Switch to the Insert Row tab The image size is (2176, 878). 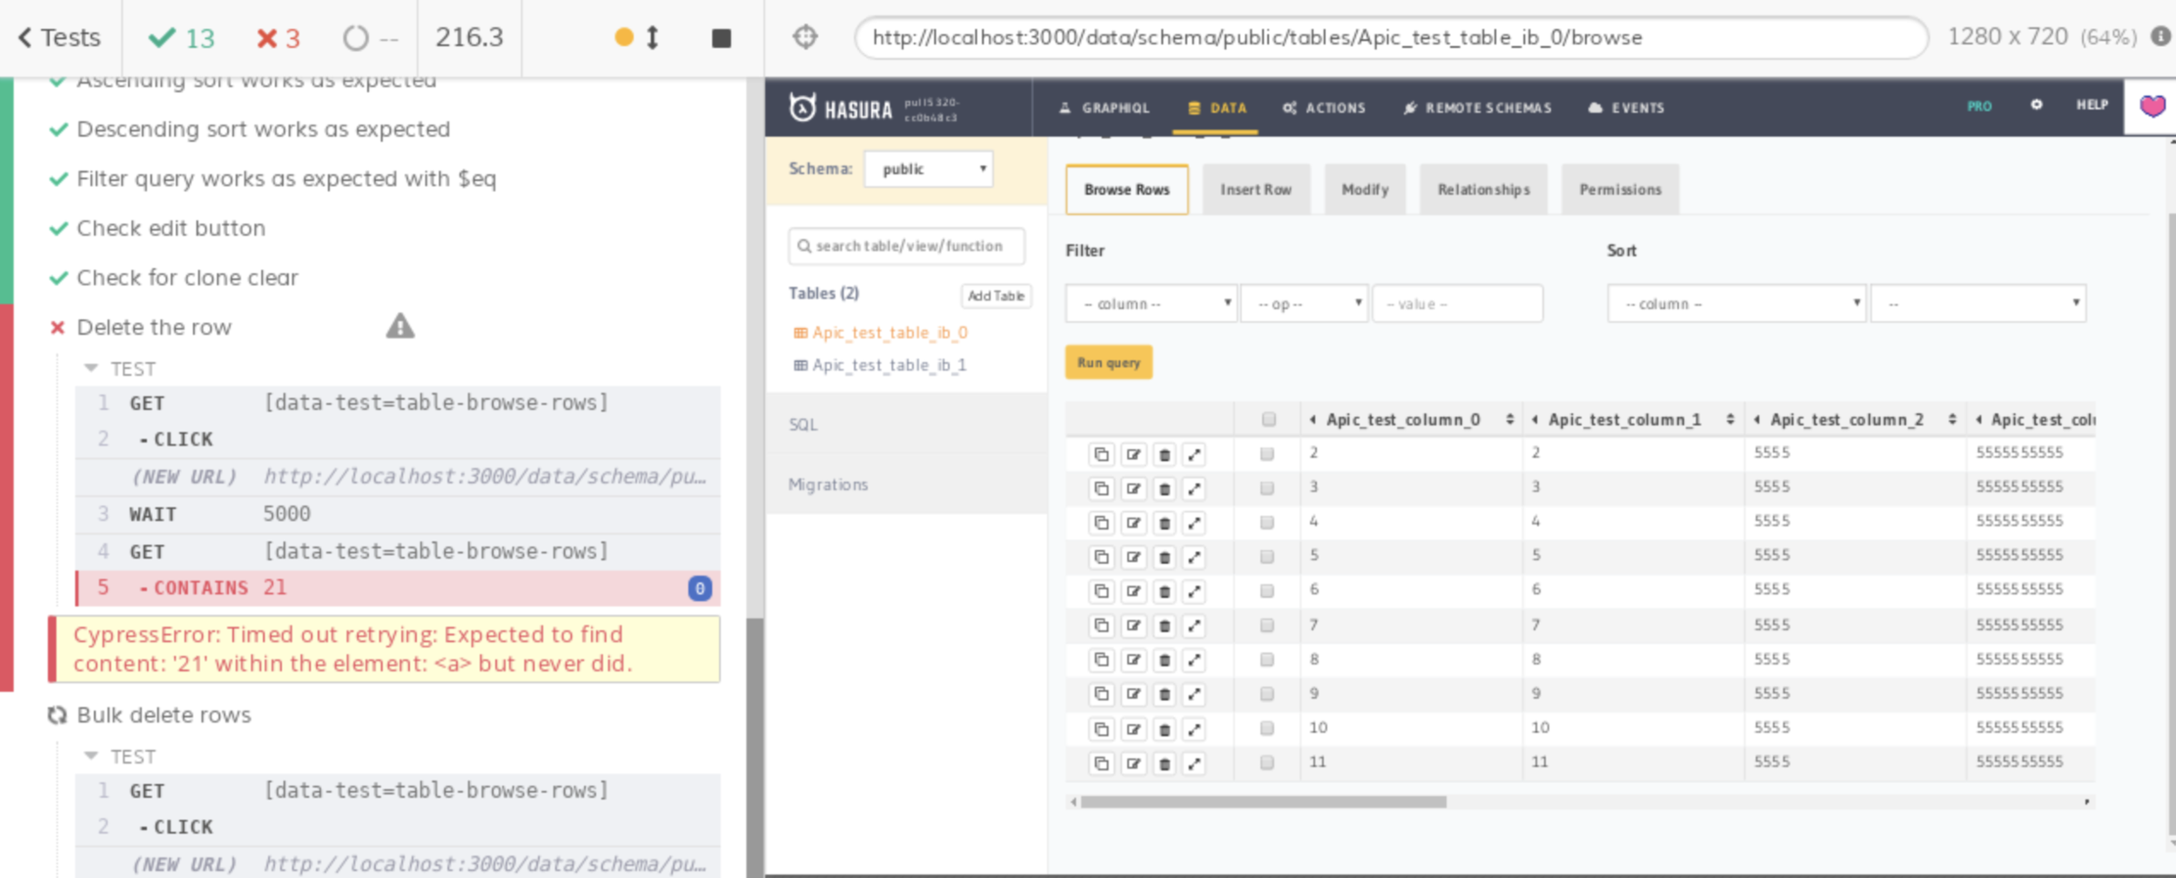point(1255,190)
